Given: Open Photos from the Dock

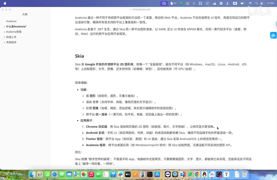Looking at the screenshot, I should [84, 174].
